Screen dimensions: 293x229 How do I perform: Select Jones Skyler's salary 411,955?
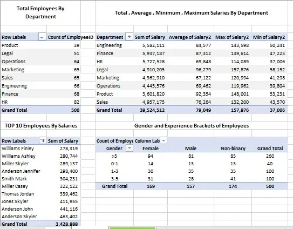click(x=69, y=201)
